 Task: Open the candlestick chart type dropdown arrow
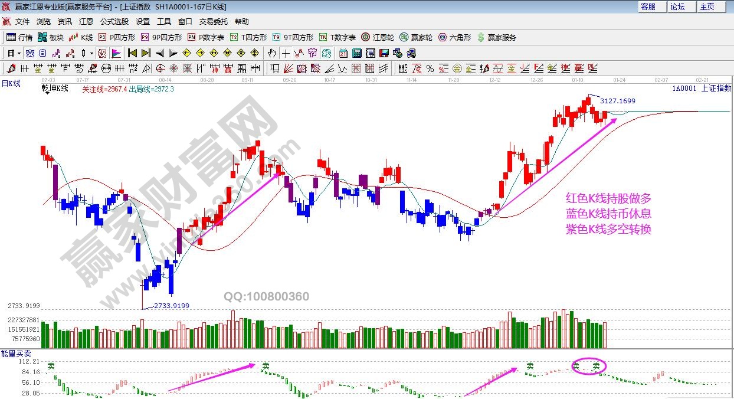click(x=91, y=53)
